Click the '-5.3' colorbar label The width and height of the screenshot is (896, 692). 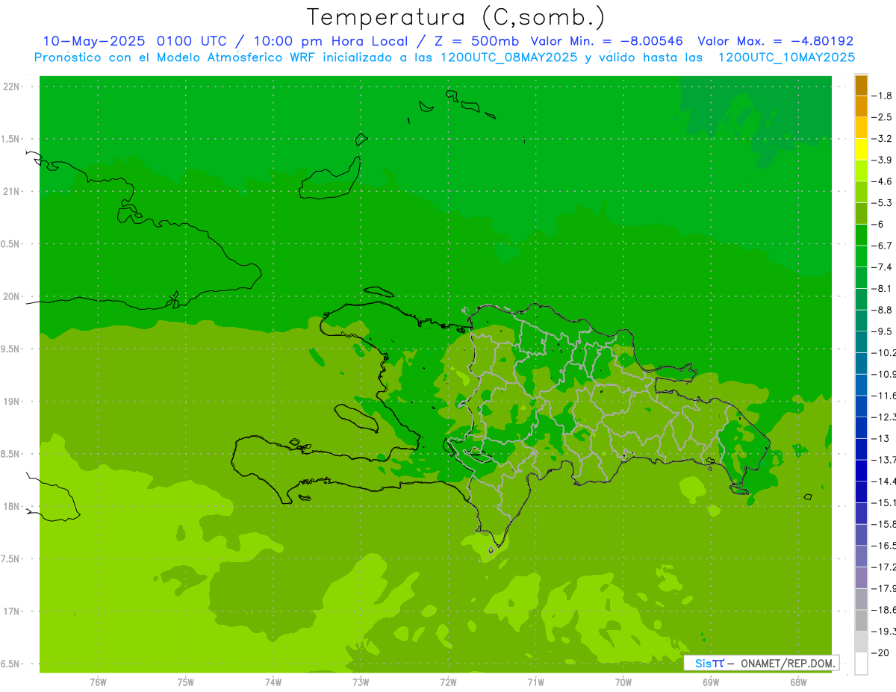coord(882,203)
